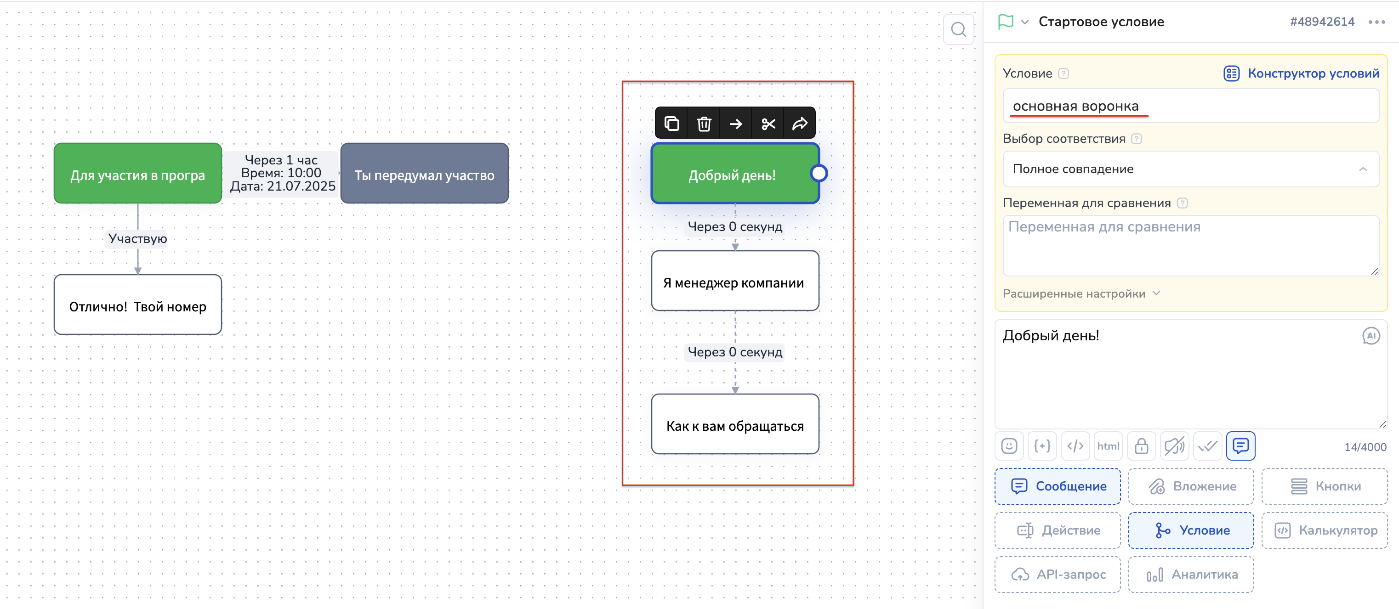Open the three-dots more options menu
Screen dimensions: 1399x609
pyautogui.click(x=1377, y=22)
